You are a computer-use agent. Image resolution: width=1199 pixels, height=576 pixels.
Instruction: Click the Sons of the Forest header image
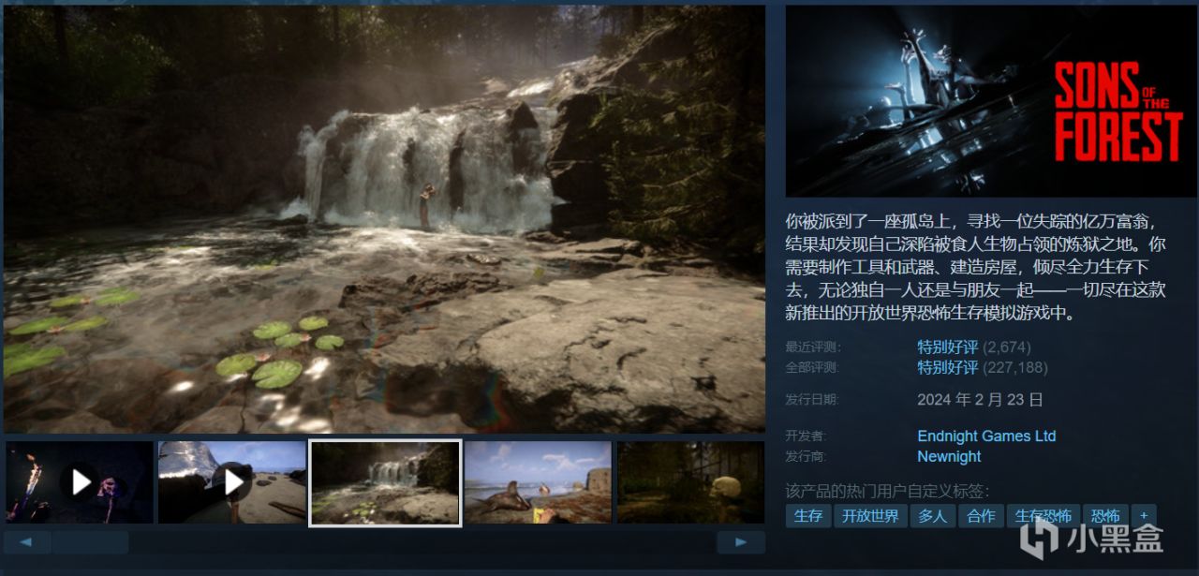[x=991, y=102]
